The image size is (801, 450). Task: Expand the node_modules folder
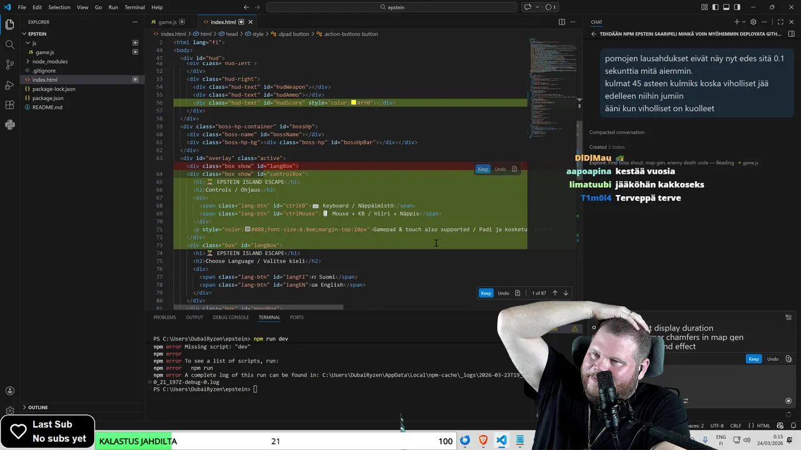pos(50,61)
